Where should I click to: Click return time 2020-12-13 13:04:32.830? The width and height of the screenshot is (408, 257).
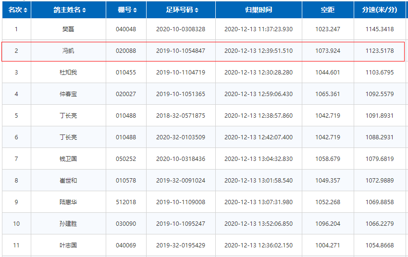coord(259,159)
